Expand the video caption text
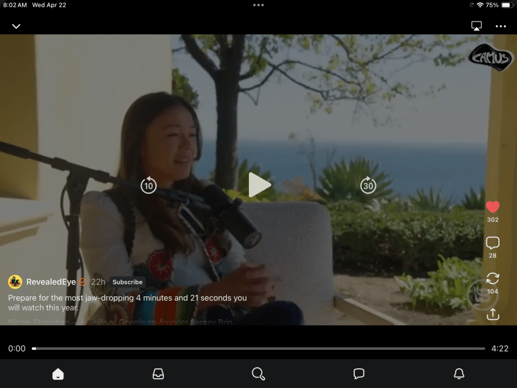This screenshot has height=388, width=517. tap(127, 302)
